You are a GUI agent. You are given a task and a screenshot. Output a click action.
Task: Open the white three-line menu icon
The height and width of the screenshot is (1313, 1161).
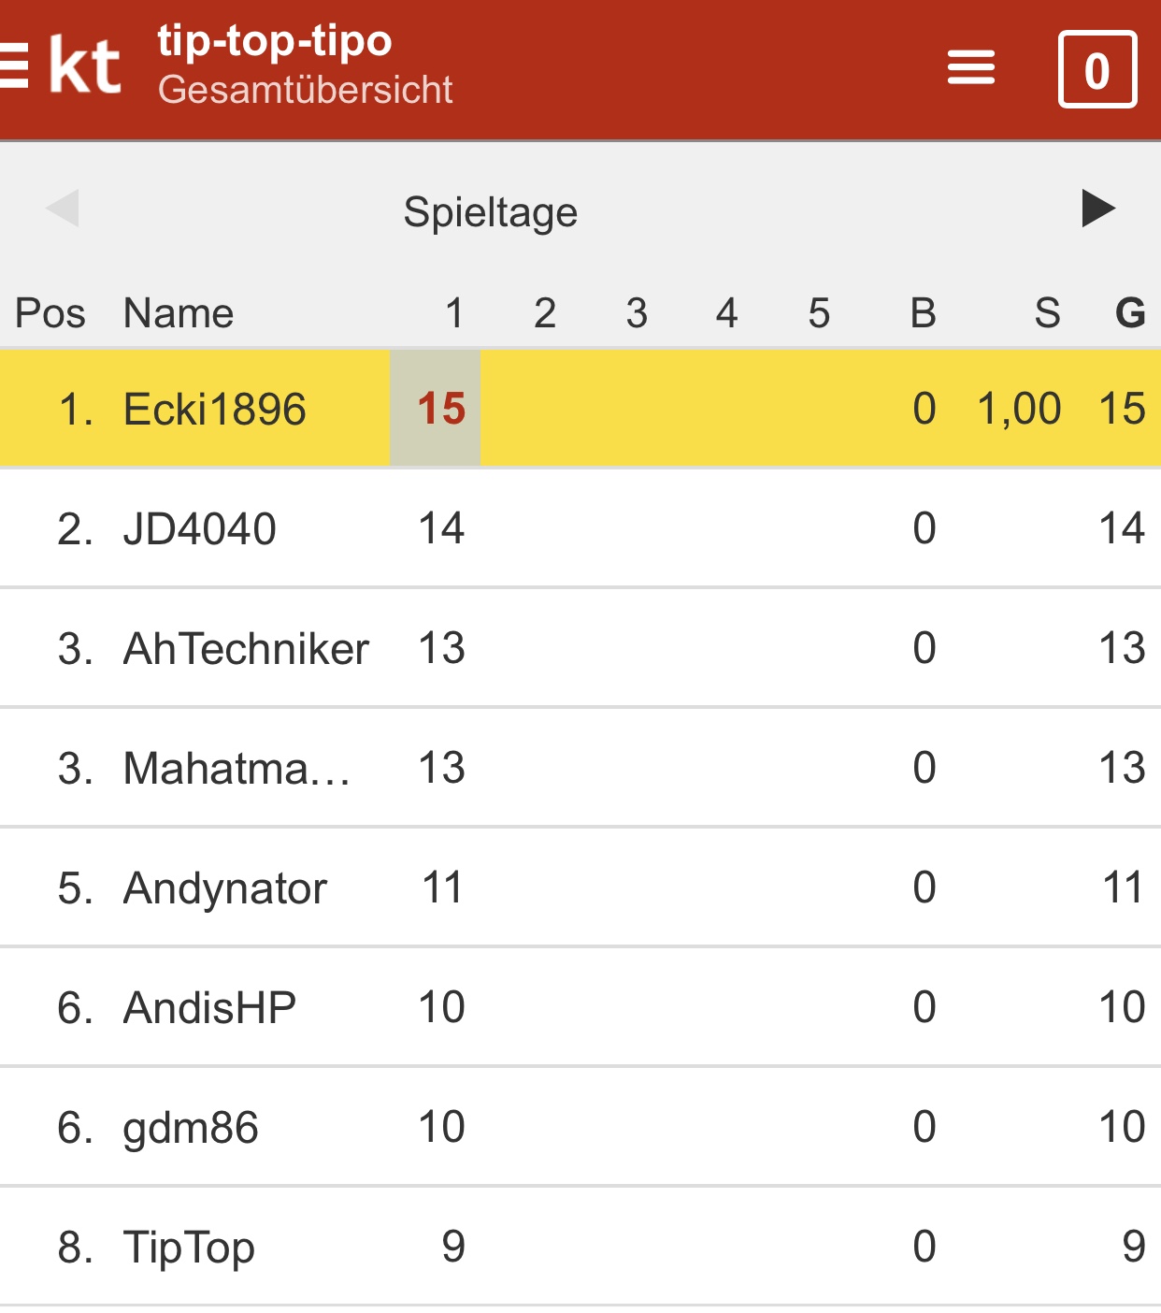pos(970,67)
